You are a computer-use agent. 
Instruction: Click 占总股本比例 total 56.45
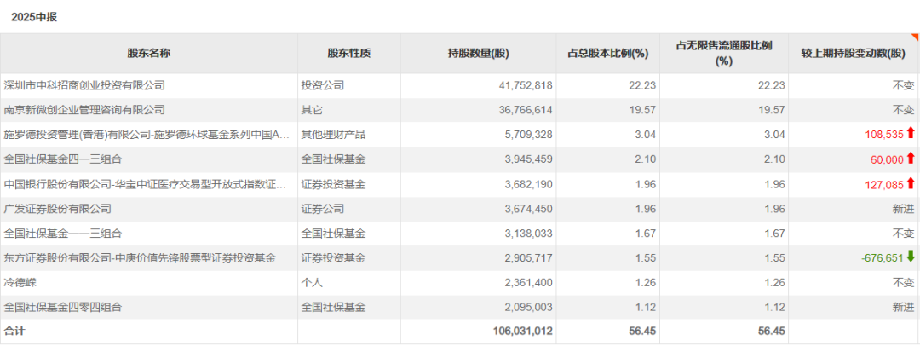(x=643, y=332)
